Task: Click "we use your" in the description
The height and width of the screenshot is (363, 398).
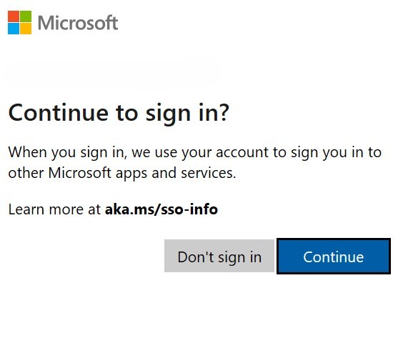Action: tap(171, 153)
